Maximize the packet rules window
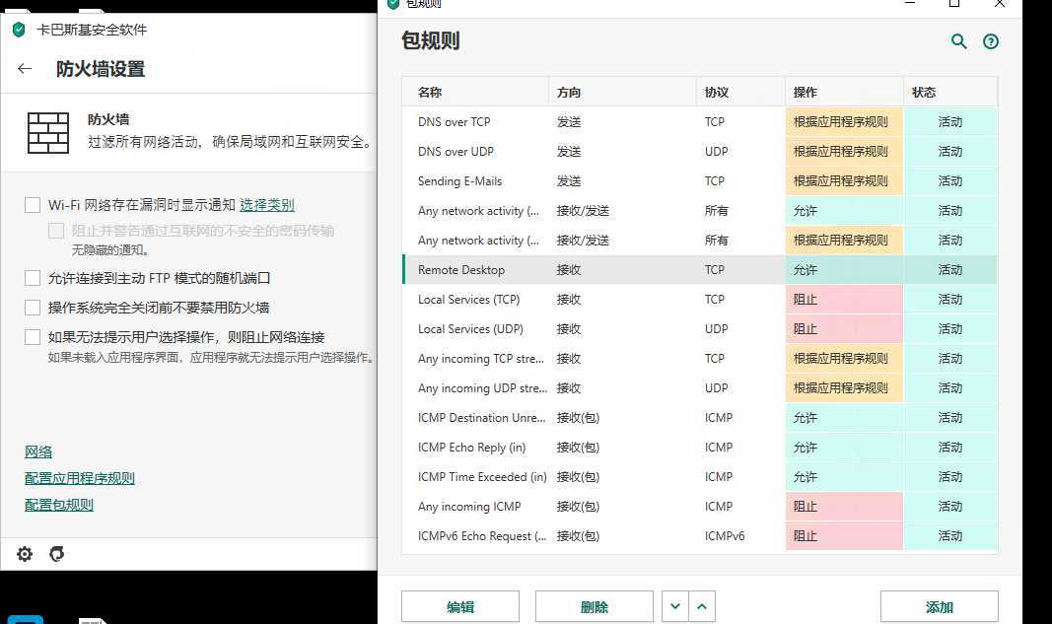This screenshot has height=624, width=1052. click(954, 3)
